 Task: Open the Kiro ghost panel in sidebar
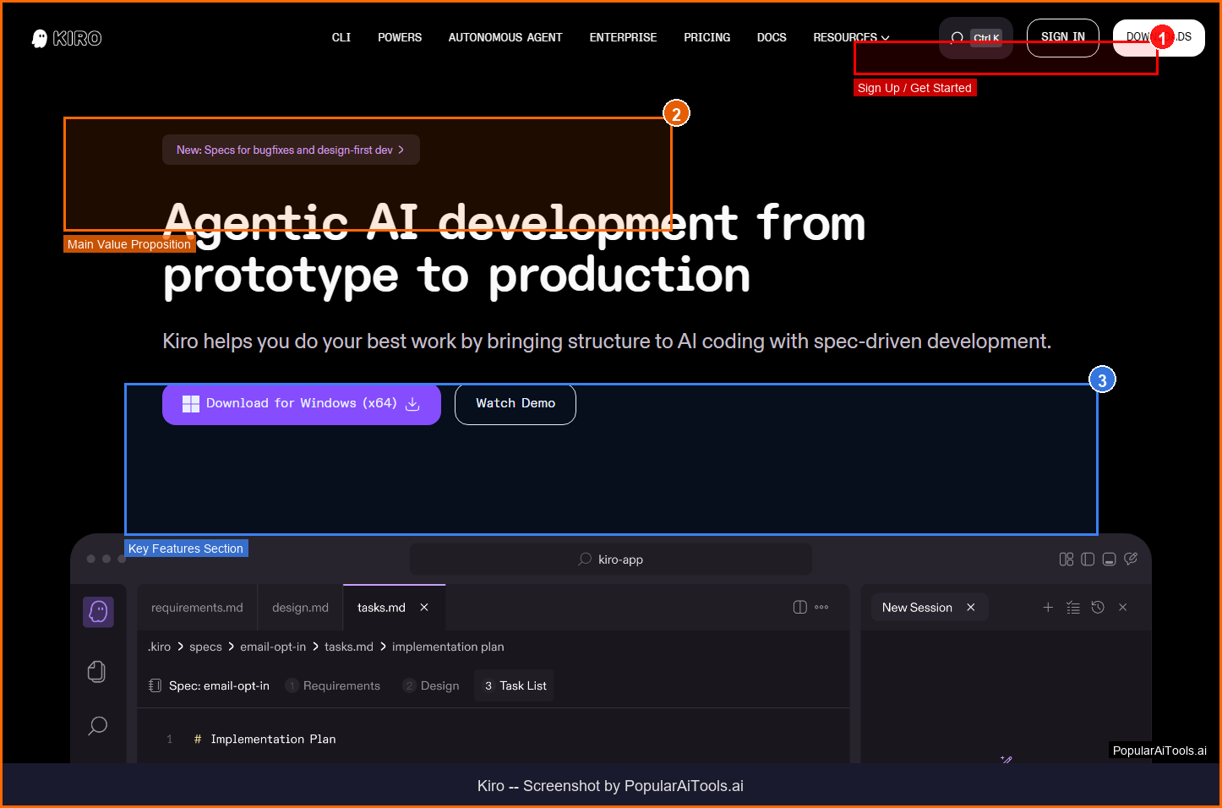click(x=98, y=611)
